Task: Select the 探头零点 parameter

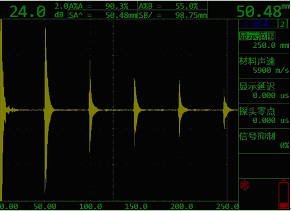Action: (257, 112)
